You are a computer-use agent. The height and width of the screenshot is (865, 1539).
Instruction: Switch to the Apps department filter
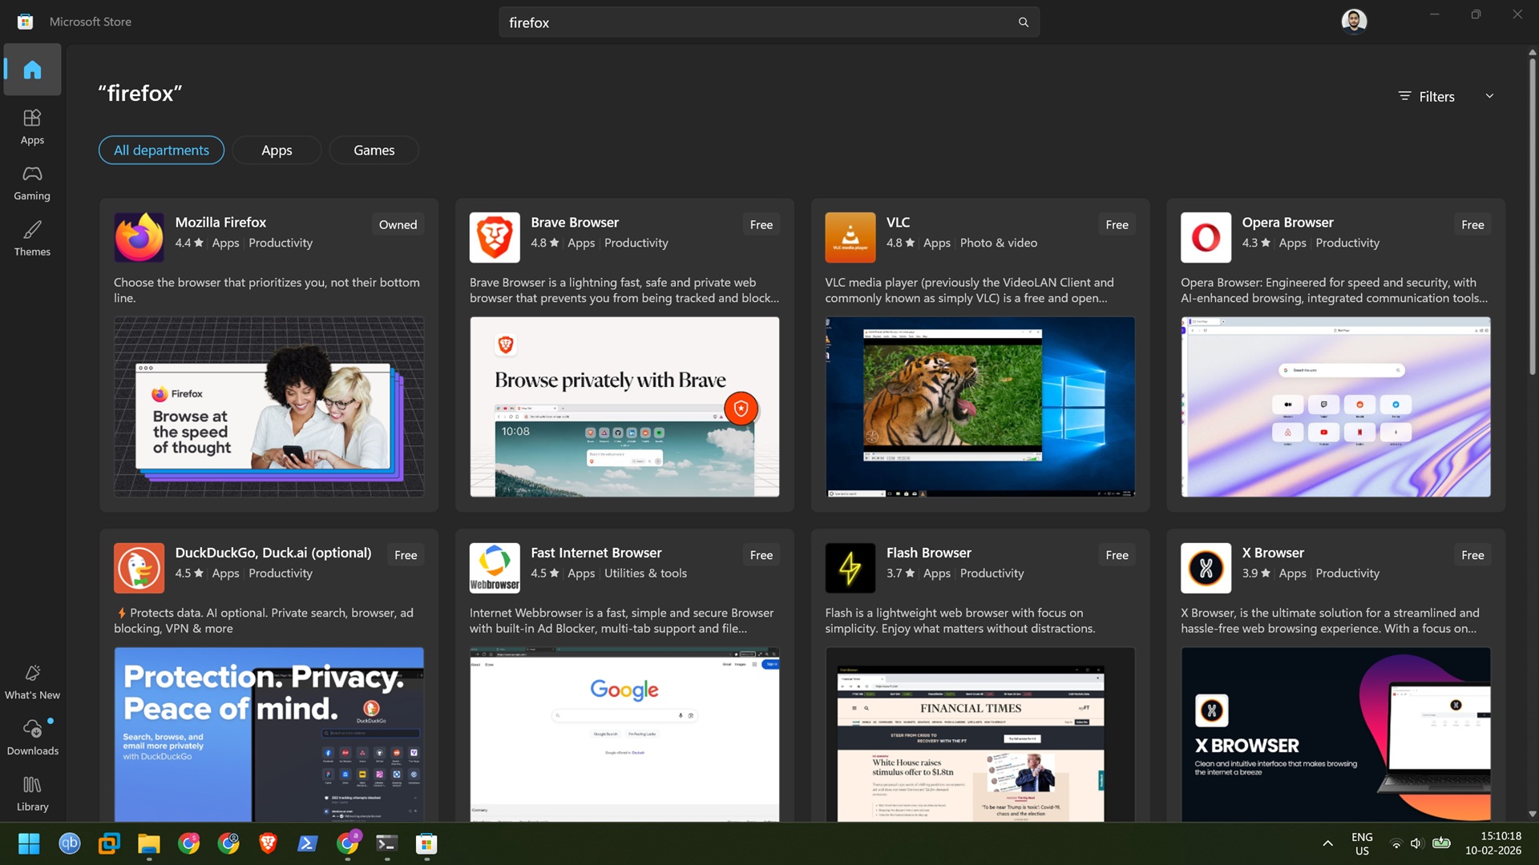(277, 150)
